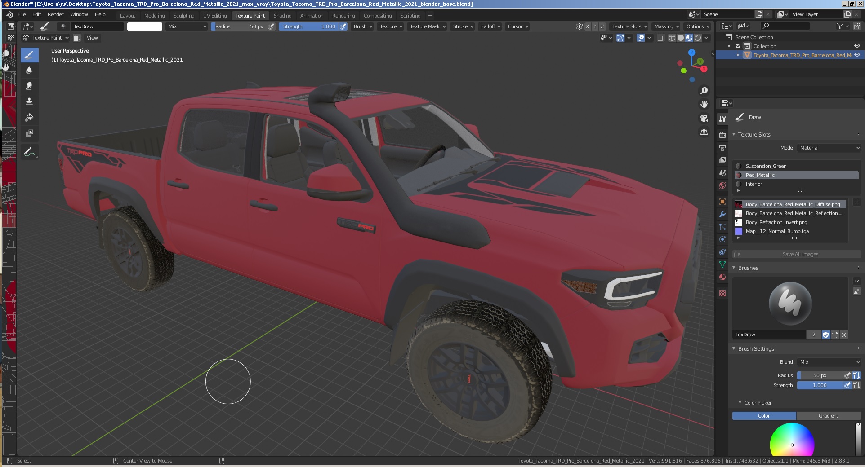Select the Mask tool

pos(29,133)
